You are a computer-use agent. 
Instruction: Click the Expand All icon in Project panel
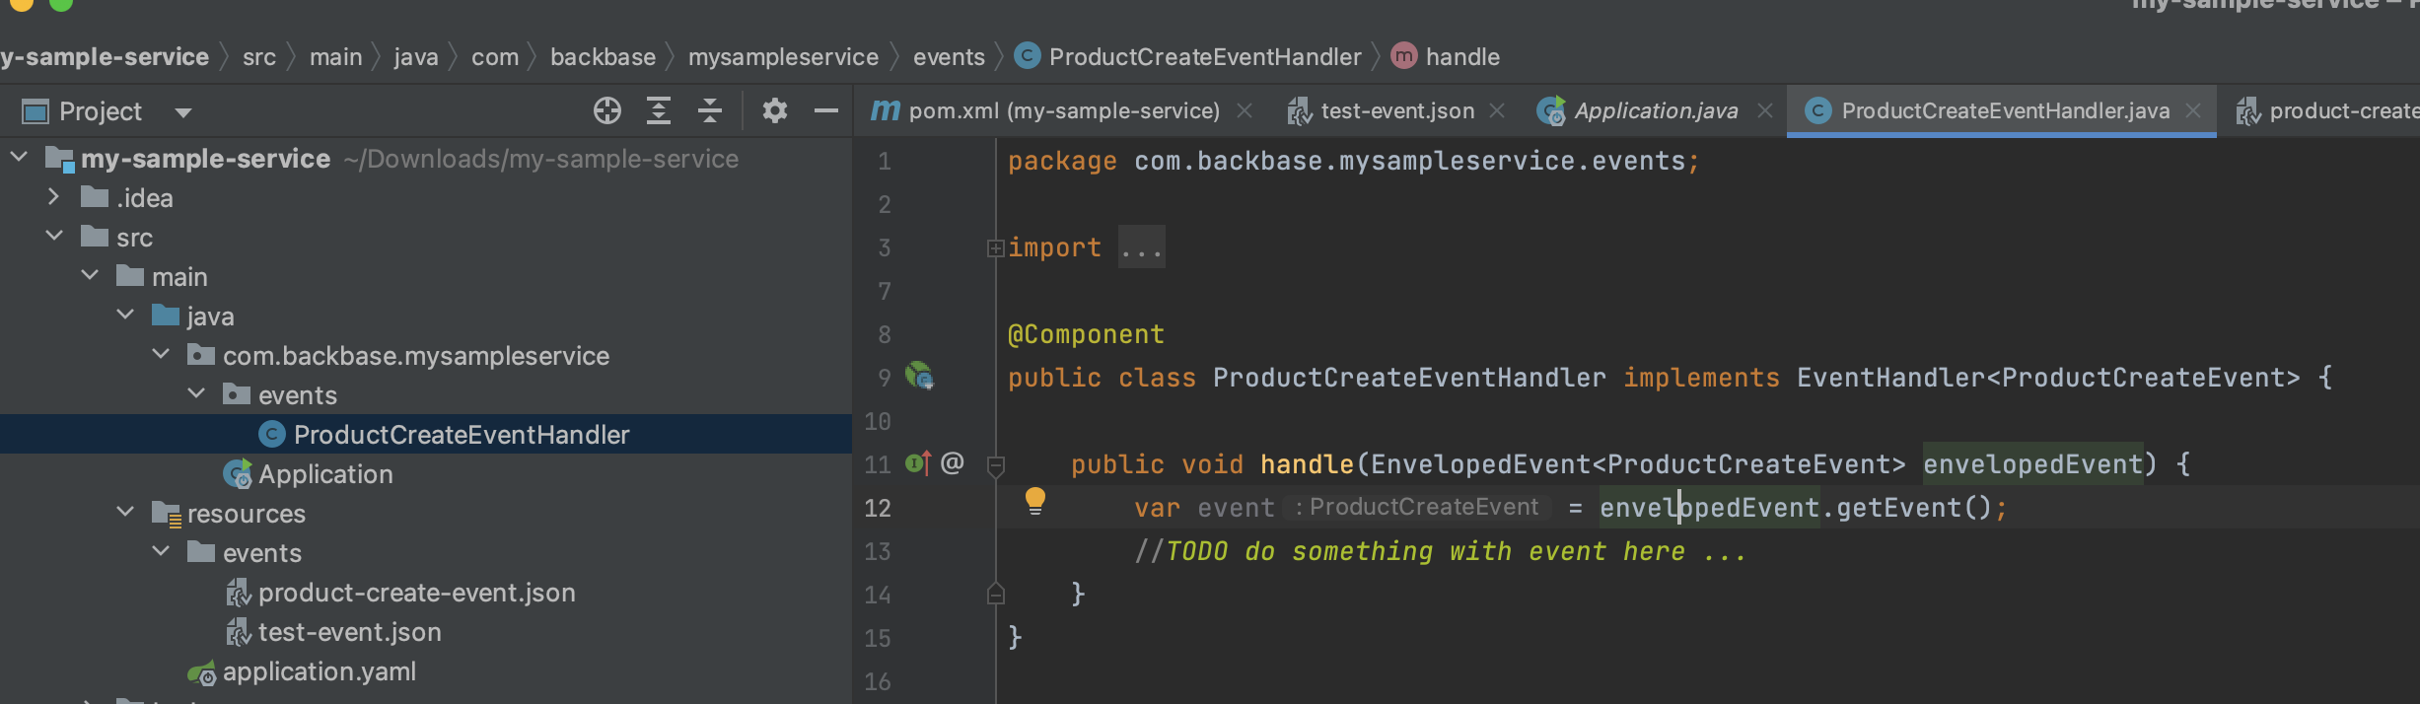pyautogui.click(x=659, y=110)
